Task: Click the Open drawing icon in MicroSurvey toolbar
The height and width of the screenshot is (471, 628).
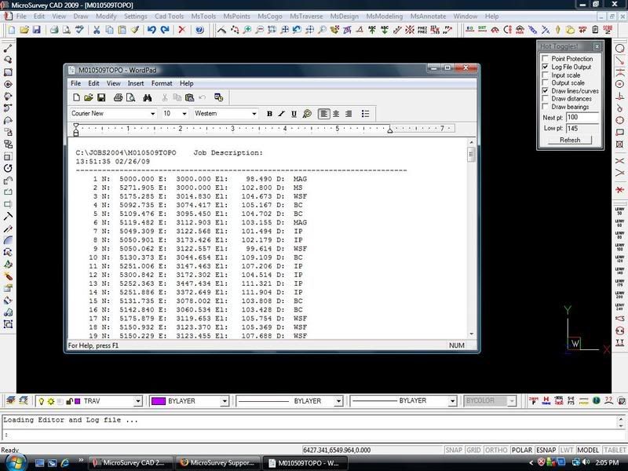Action: point(24,30)
